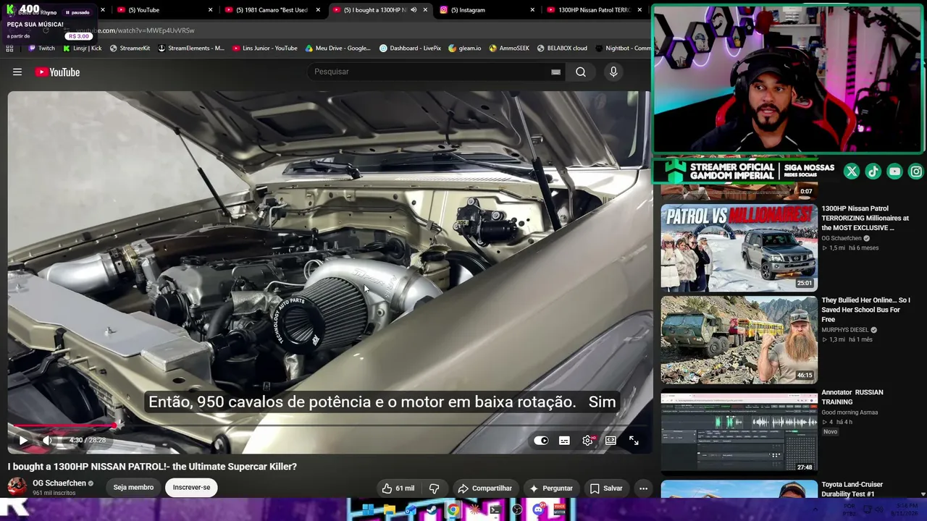Open the Lins Junior - YouTube bookmark
This screenshot has height=521, width=927.
coord(264,48)
